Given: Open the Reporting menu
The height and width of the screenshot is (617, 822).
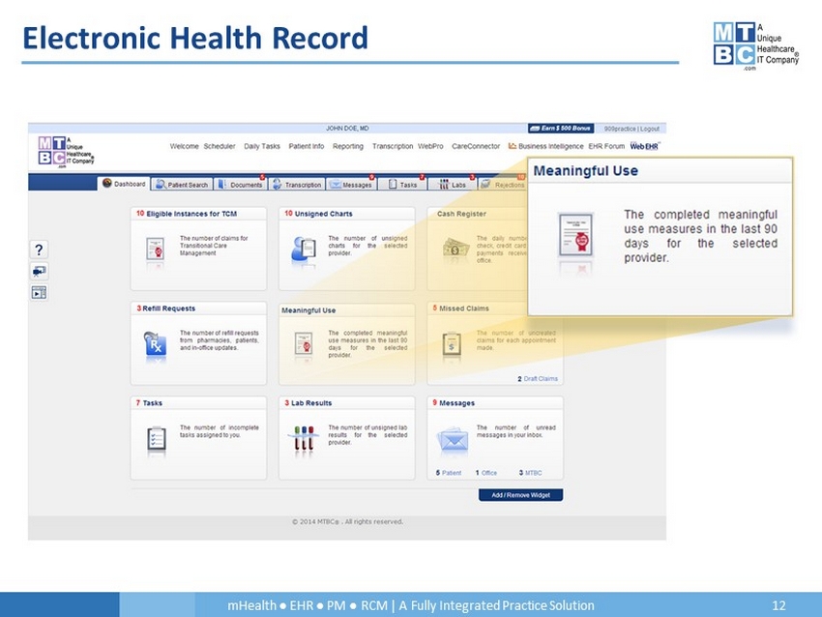Looking at the screenshot, I should (347, 146).
